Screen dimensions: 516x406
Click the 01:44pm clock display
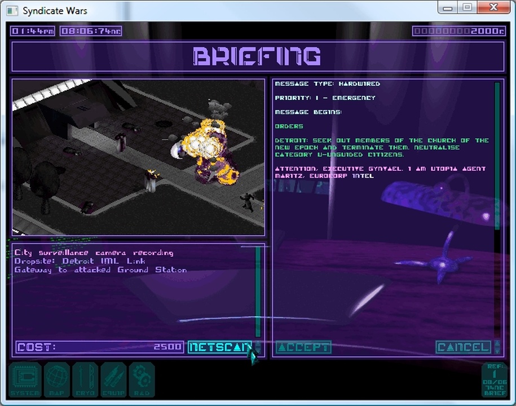click(33, 31)
